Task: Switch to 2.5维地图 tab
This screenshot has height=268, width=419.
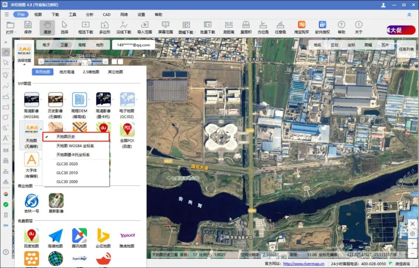Action: coord(91,72)
